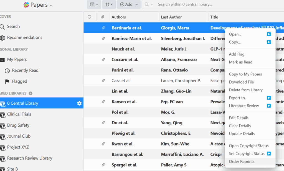Add a new shared library with plus icon
The height and width of the screenshot is (171, 284).
coord(31,94)
